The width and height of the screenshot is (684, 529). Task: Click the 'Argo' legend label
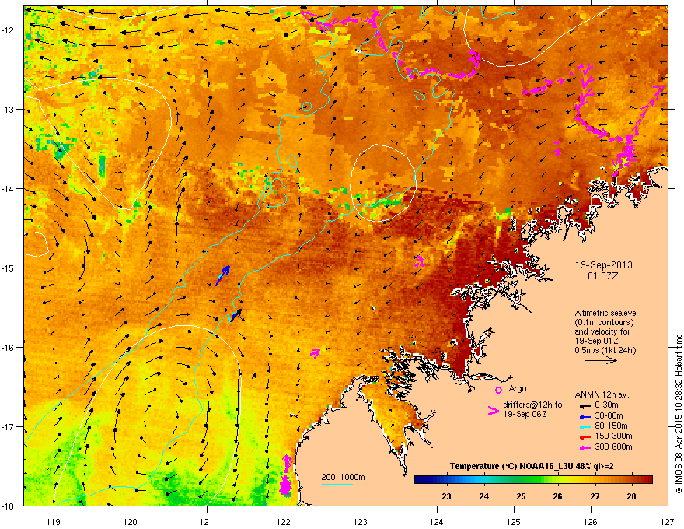coord(518,388)
